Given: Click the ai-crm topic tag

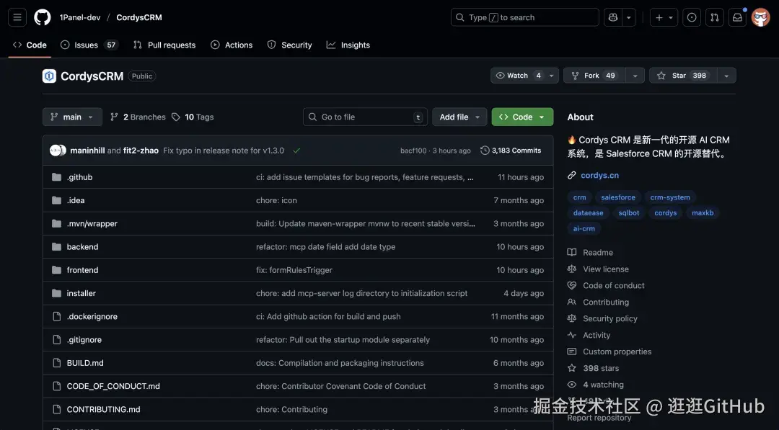Looking at the screenshot, I should [x=584, y=228].
